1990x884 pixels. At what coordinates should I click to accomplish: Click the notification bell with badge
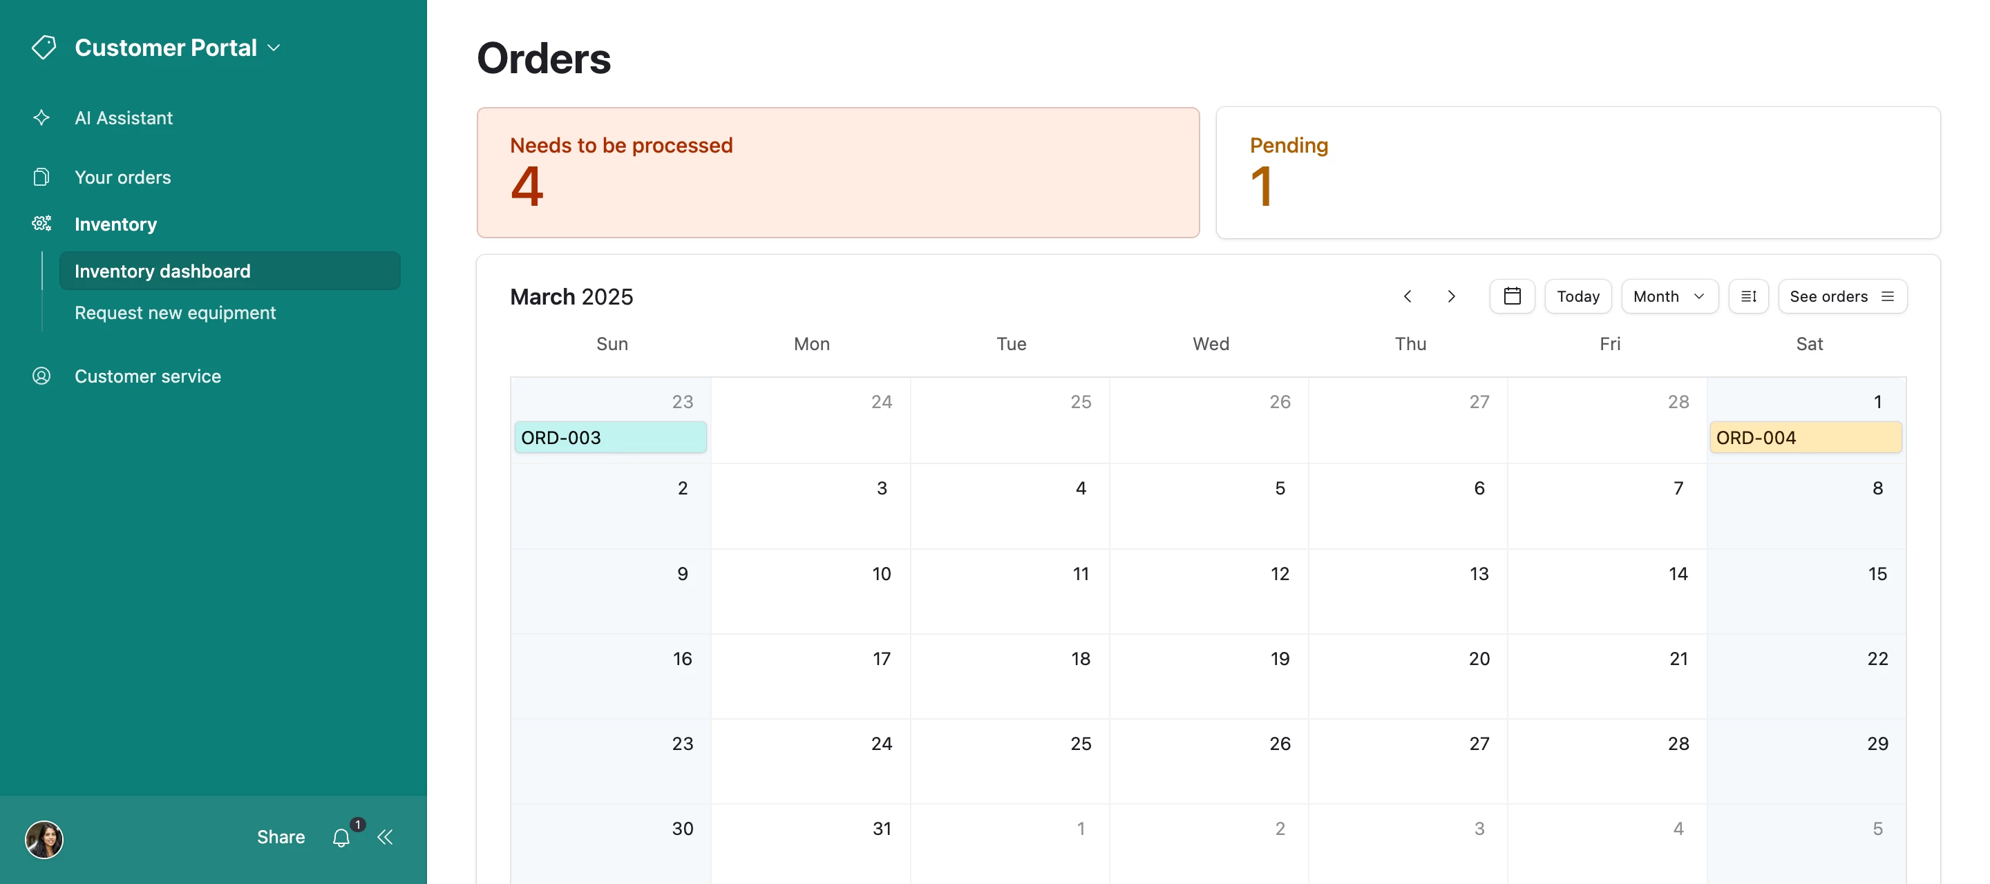(341, 837)
